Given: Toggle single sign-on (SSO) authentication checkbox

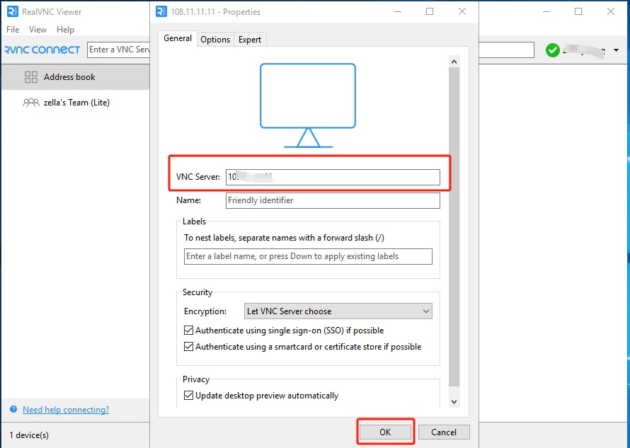Looking at the screenshot, I should pyautogui.click(x=189, y=331).
